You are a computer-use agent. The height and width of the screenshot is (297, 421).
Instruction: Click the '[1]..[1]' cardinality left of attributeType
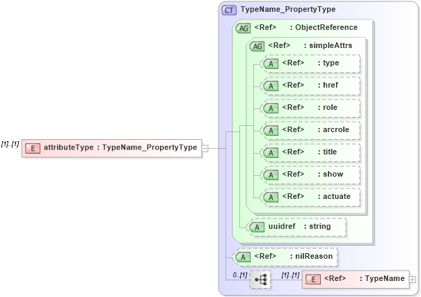pos(10,144)
